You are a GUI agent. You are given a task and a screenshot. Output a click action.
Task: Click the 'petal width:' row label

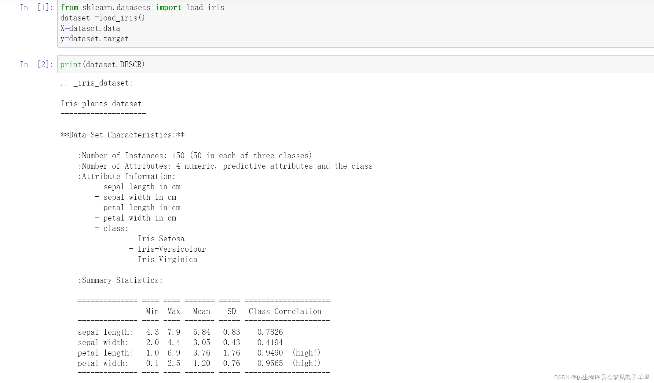(103, 363)
